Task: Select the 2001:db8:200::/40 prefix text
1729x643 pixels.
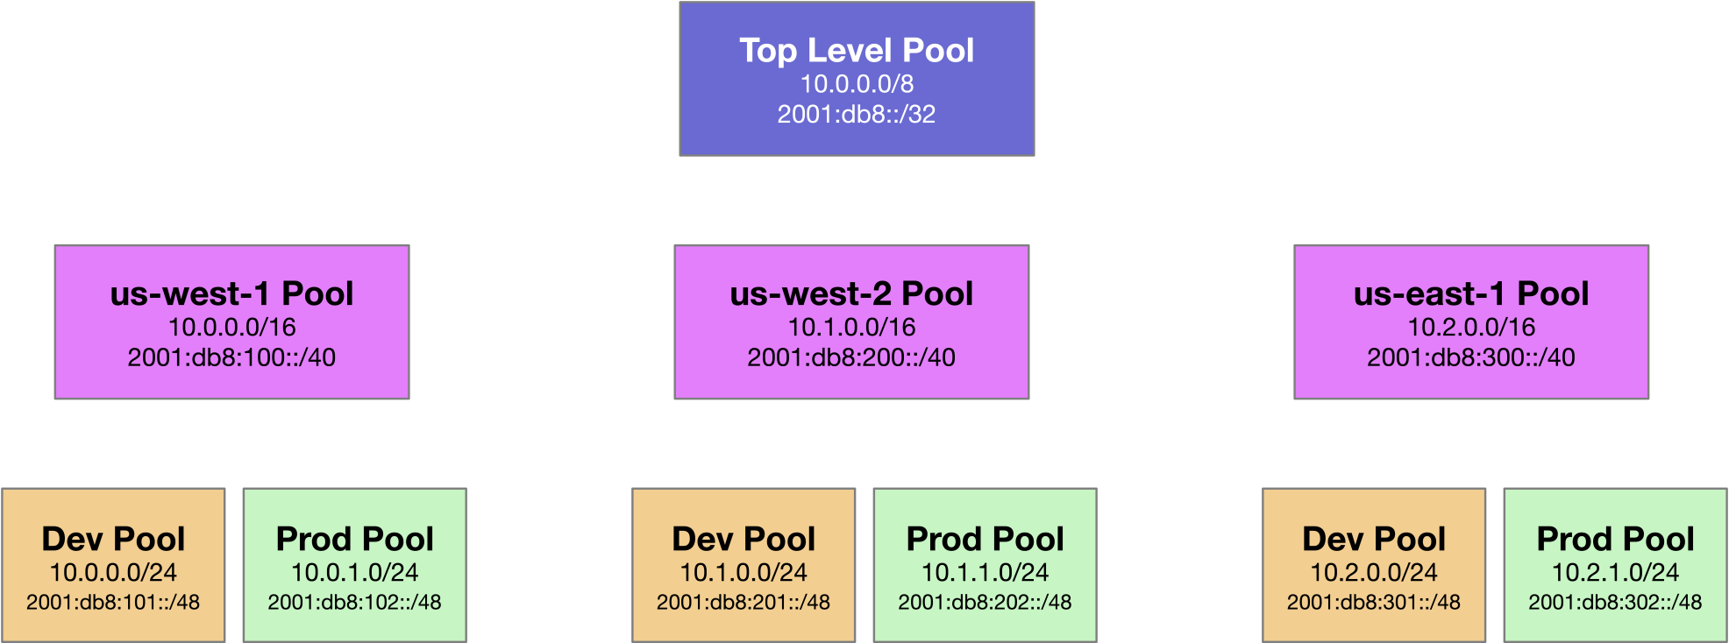Action: click(851, 357)
